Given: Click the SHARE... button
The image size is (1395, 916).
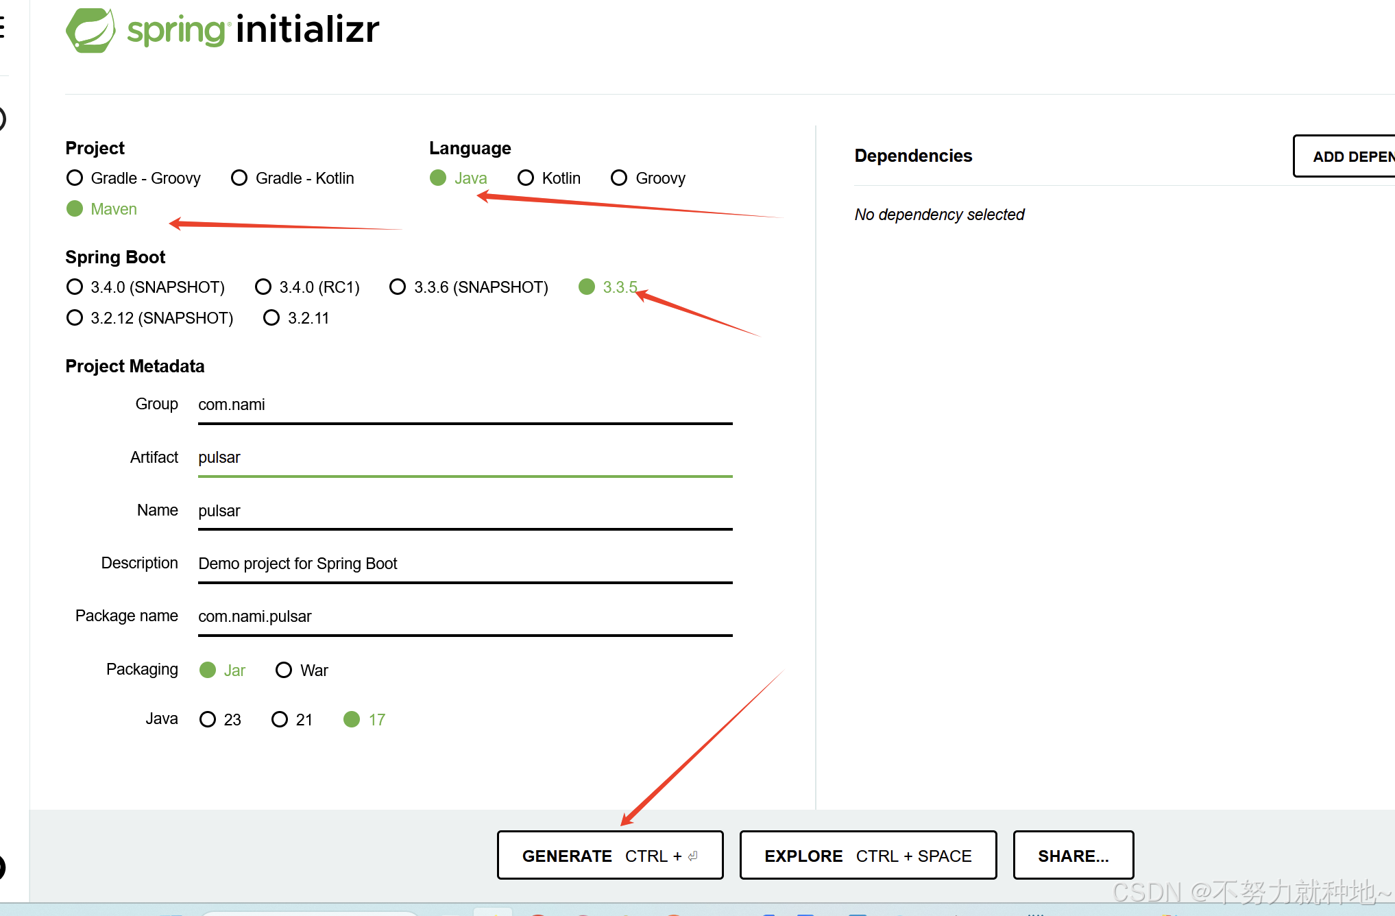Looking at the screenshot, I should 1072,855.
